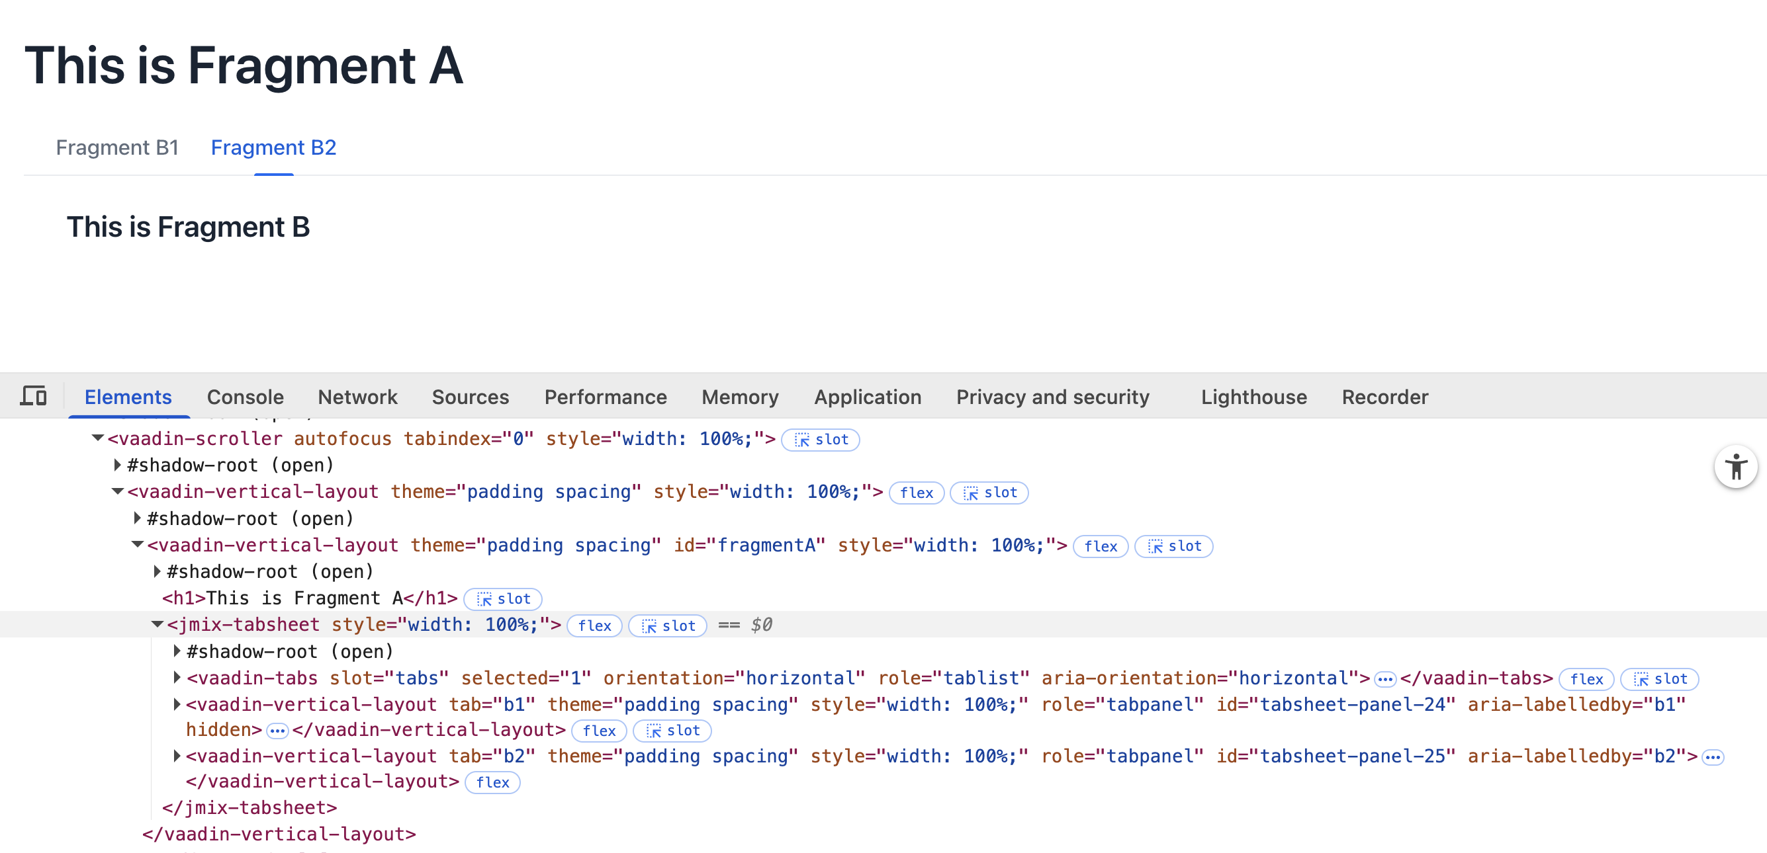The height and width of the screenshot is (853, 1767).
Task: Expand shadow-root under the fragmentA layout
Action: [x=157, y=571]
